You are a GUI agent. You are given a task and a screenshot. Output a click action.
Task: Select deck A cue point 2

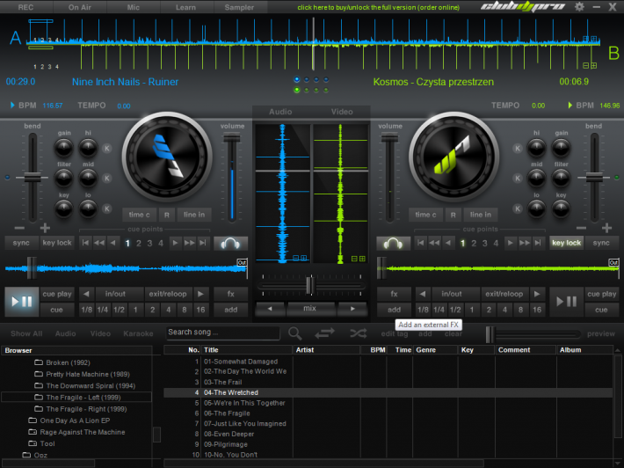pos(139,243)
